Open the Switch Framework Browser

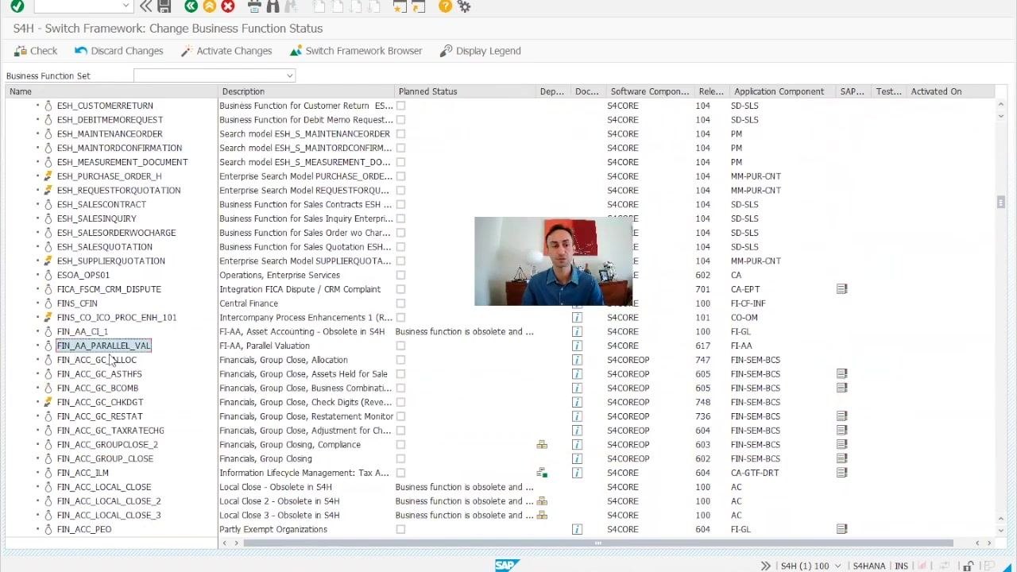click(355, 51)
